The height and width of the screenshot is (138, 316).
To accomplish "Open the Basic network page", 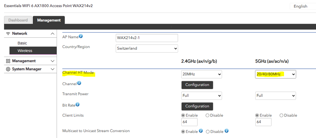I will (x=22, y=43).
